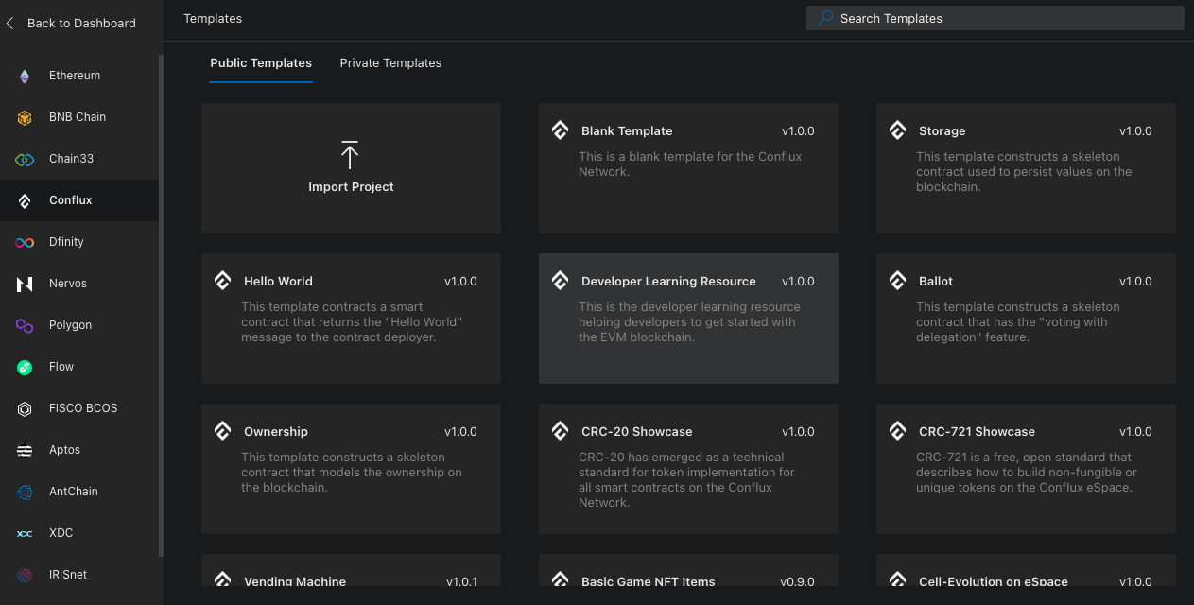Click the Aptos network icon

click(x=25, y=451)
